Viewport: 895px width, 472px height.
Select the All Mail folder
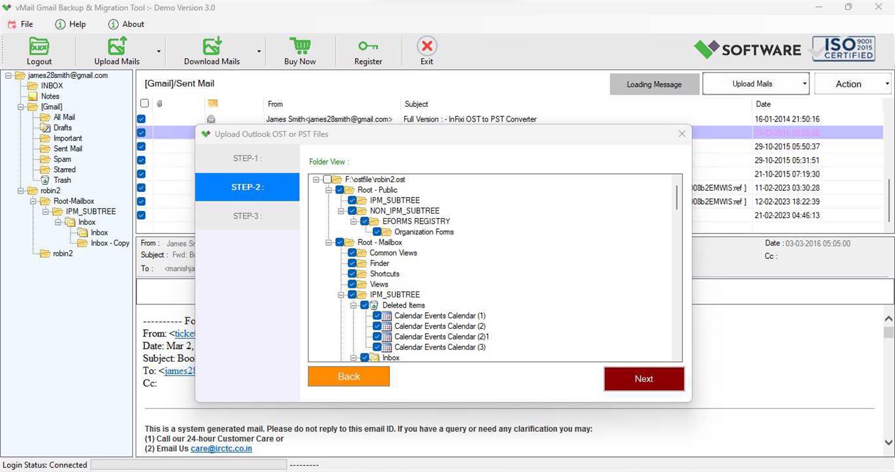(x=64, y=117)
